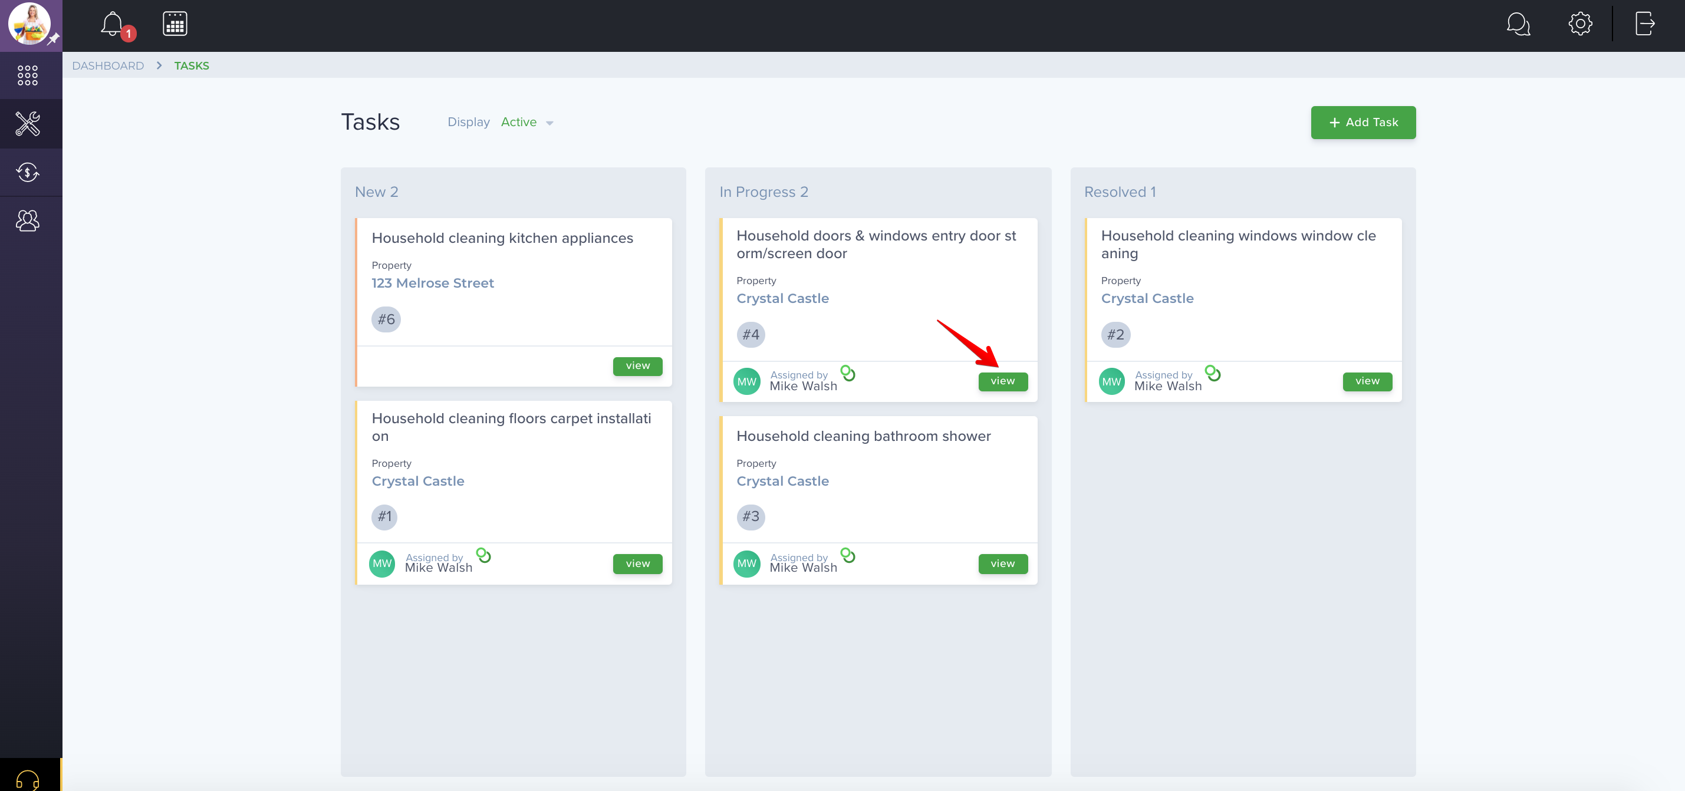
Task: Click the logout icon
Action: coord(1644,24)
